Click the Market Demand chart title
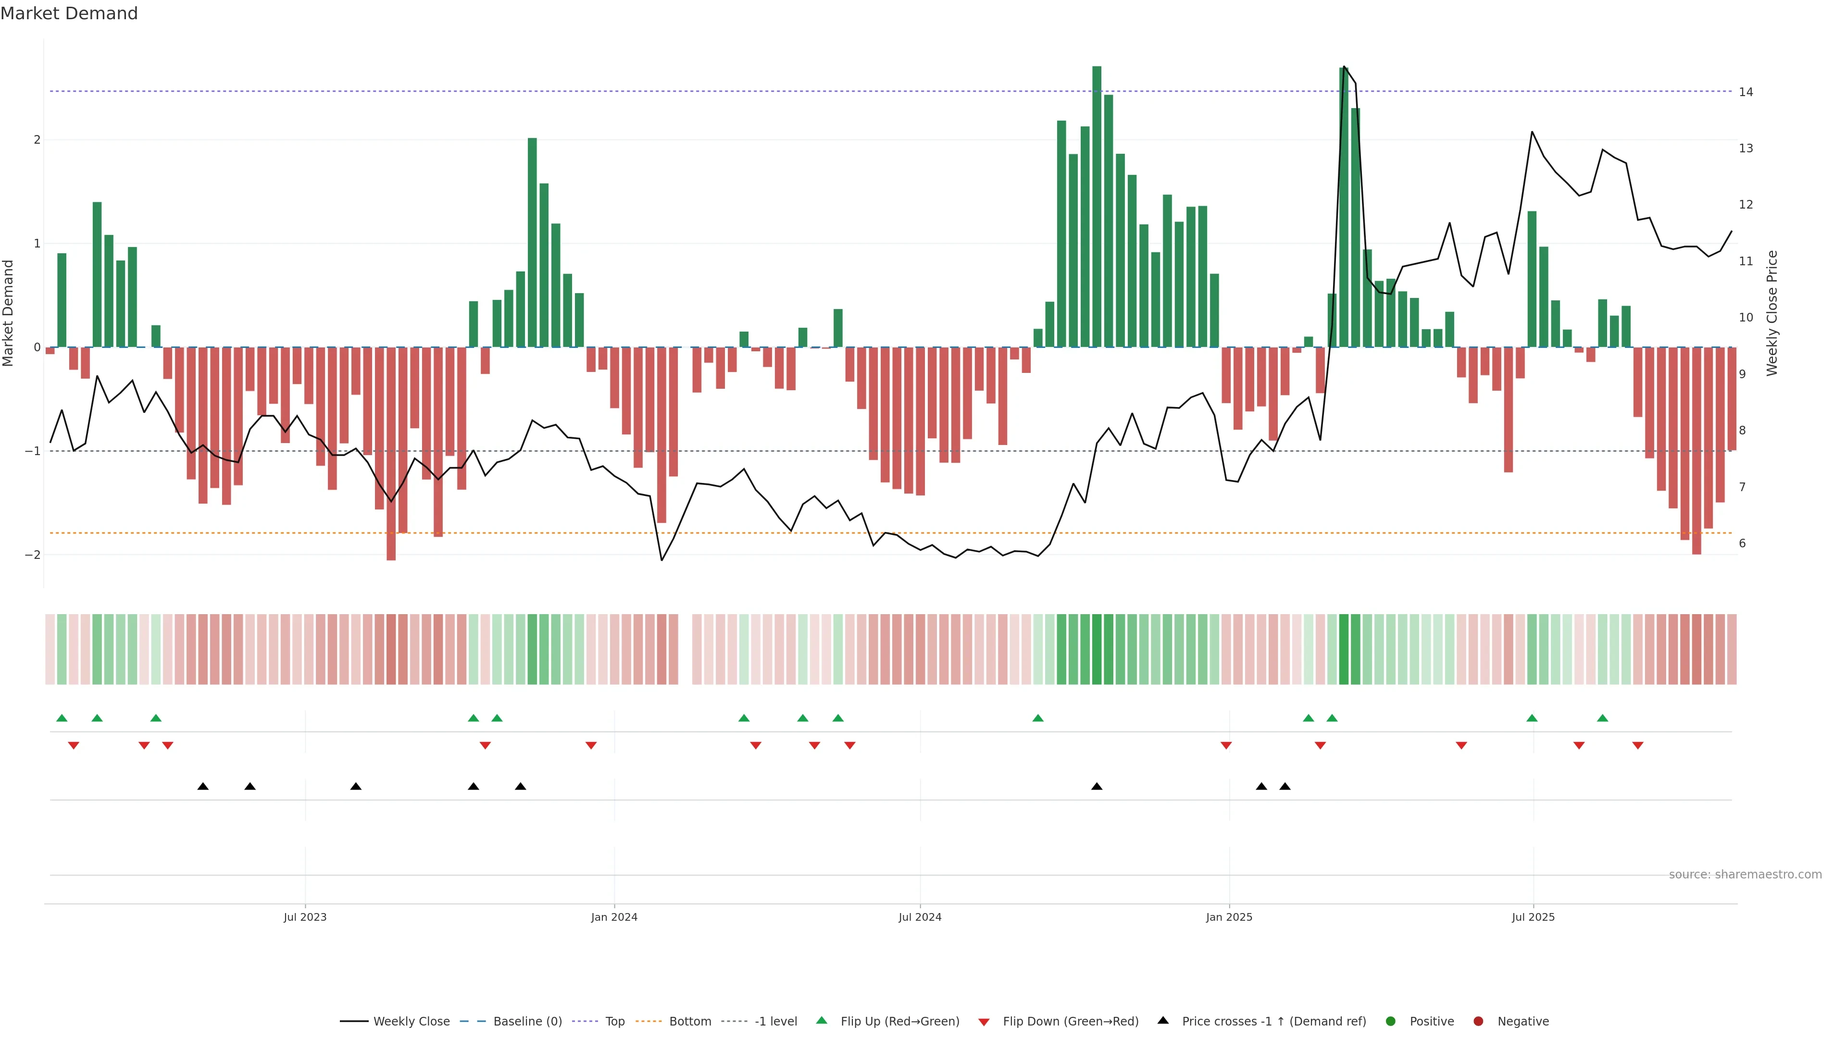The height and width of the screenshot is (1038, 1846). tap(69, 13)
